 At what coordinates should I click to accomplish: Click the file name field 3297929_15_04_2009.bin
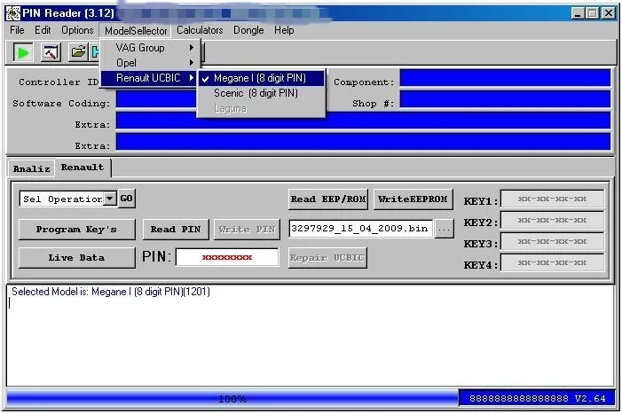pos(360,229)
